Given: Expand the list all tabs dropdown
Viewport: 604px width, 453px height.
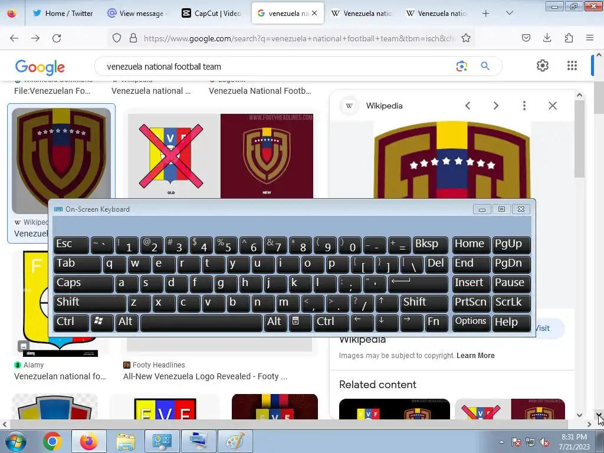Looking at the screenshot, I should [509, 13].
